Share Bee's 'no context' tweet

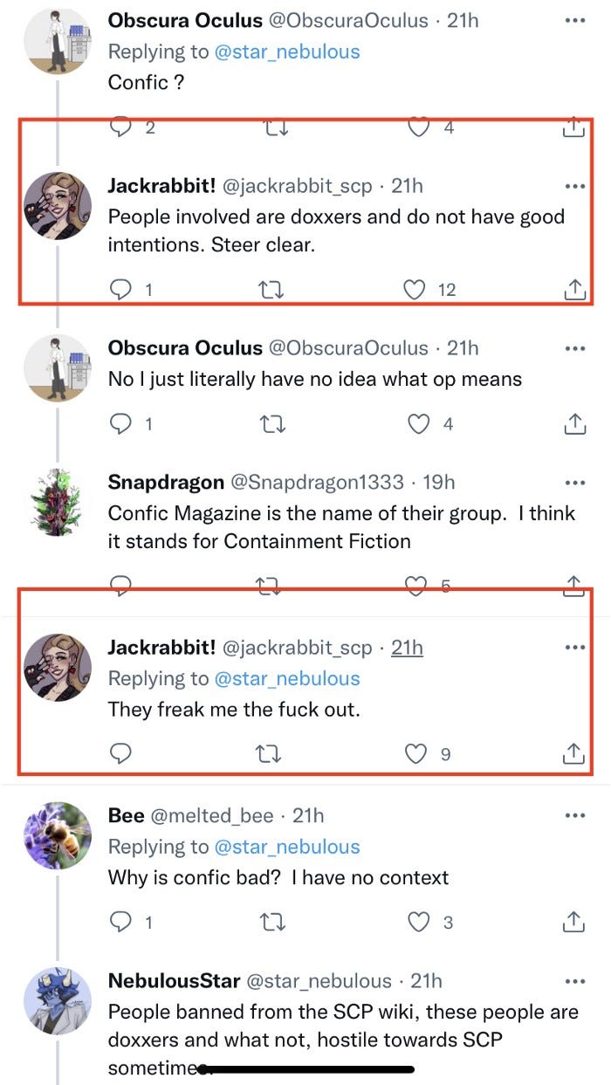pyautogui.click(x=573, y=921)
